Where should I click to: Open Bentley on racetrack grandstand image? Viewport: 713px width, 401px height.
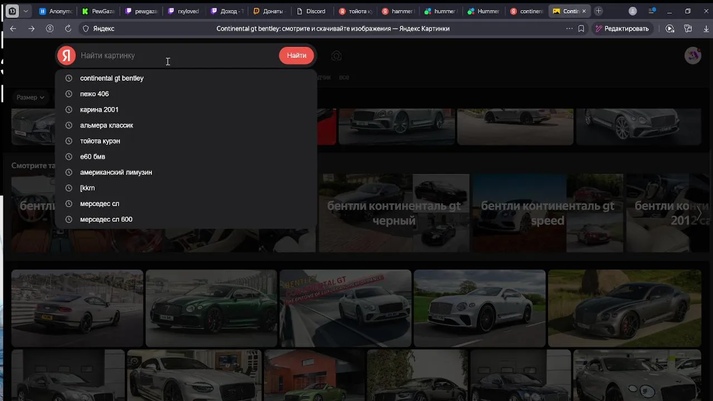pyautogui.click(x=77, y=308)
